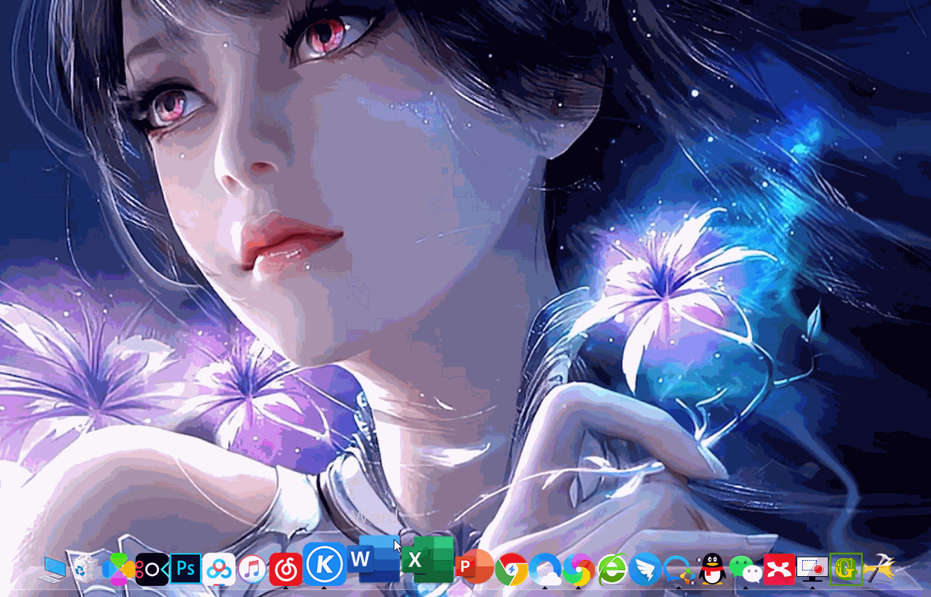Launch Microsoft Excel from the dock
The width and height of the screenshot is (931, 597).
coord(428,559)
